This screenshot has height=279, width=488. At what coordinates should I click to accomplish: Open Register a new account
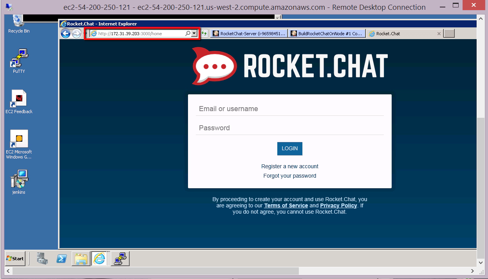289,166
